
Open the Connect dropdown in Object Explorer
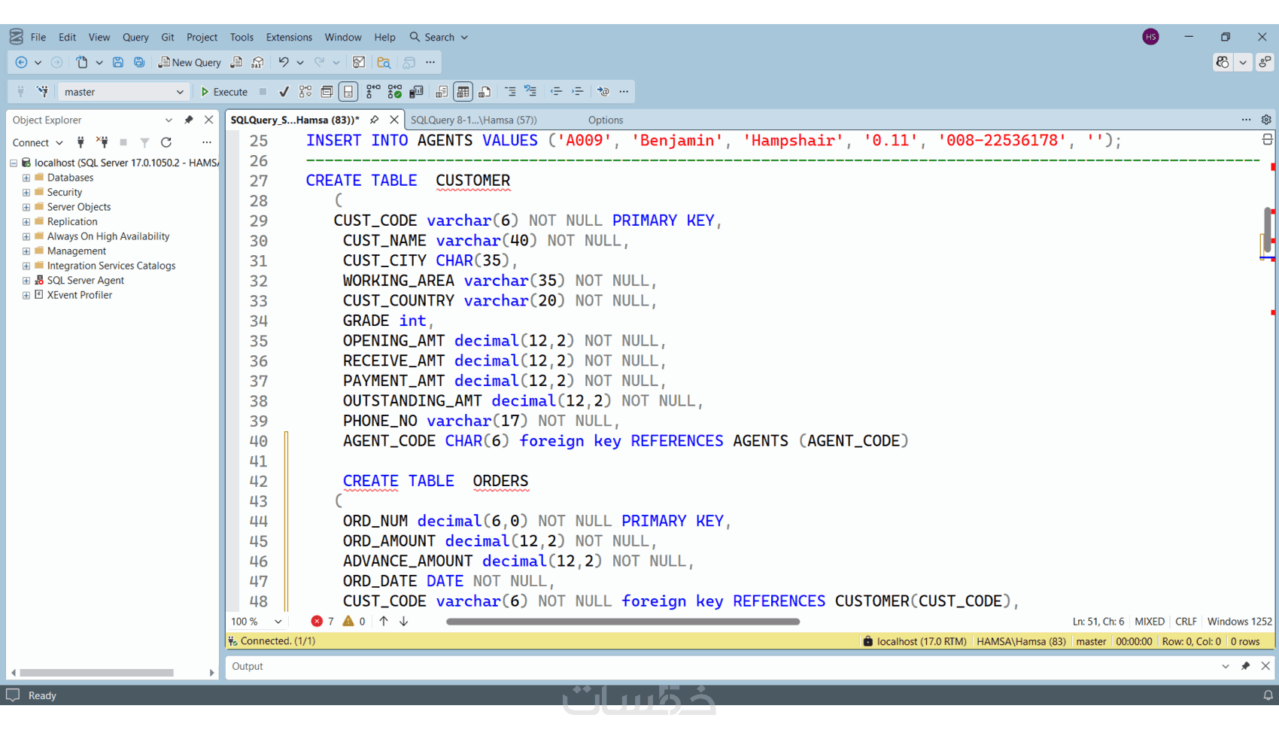point(38,142)
